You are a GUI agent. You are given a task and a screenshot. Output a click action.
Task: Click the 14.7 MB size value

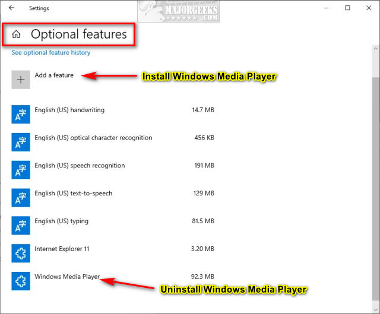pyautogui.click(x=203, y=110)
